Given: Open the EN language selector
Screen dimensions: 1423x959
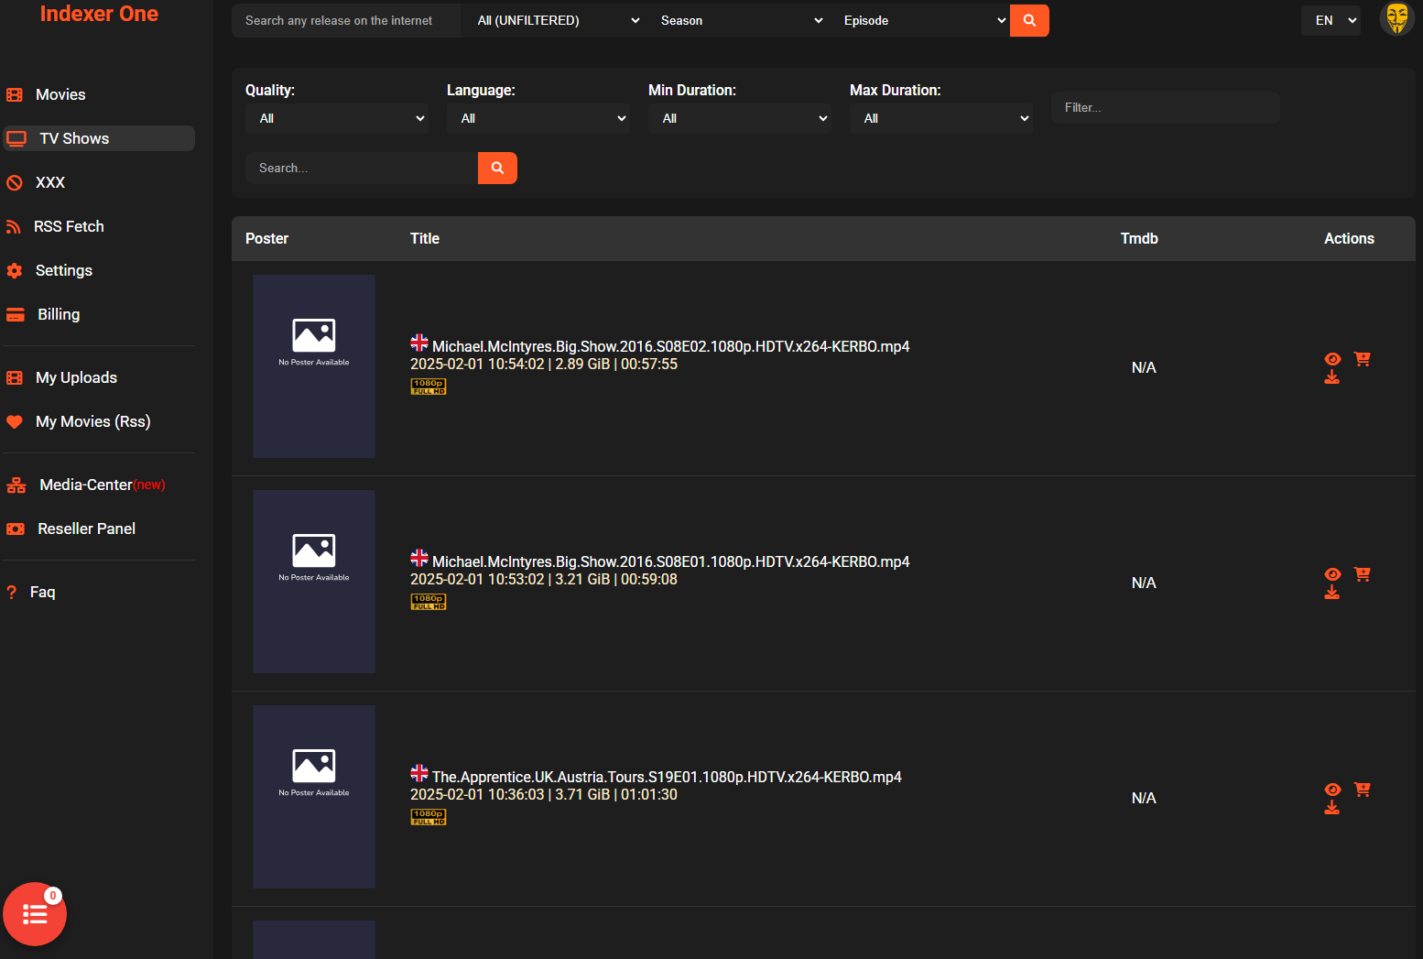Looking at the screenshot, I should (1331, 20).
